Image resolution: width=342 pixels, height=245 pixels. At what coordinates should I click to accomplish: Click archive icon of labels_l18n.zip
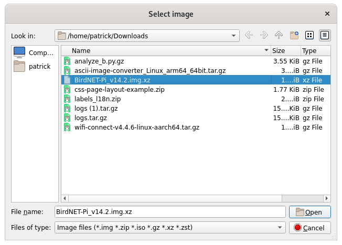(x=67, y=99)
